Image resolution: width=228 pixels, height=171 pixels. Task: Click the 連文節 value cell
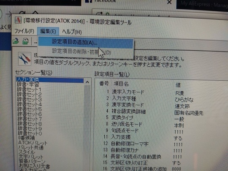point(182,106)
